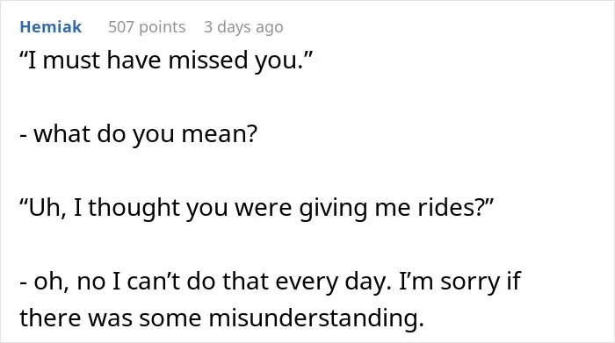
Task: Click the word "misunderstanding" in the comment
Action: (x=316, y=318)
